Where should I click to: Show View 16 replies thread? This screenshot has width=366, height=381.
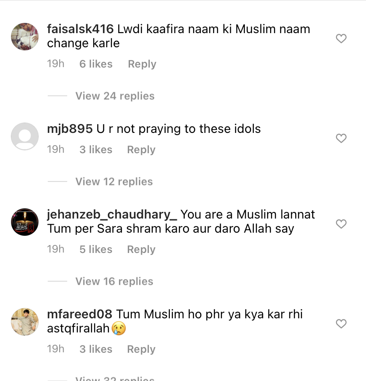point(114,282)
